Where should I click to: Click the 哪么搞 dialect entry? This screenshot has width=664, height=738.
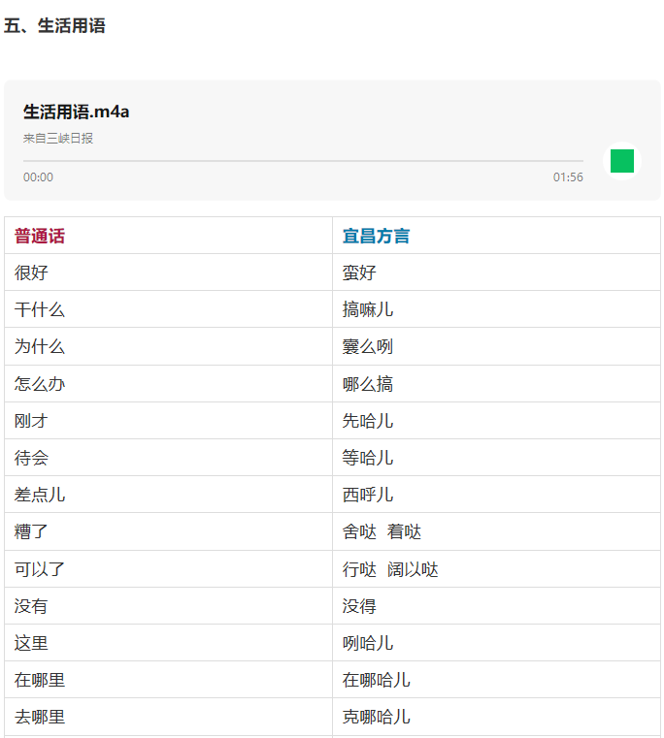coord(368,384)
